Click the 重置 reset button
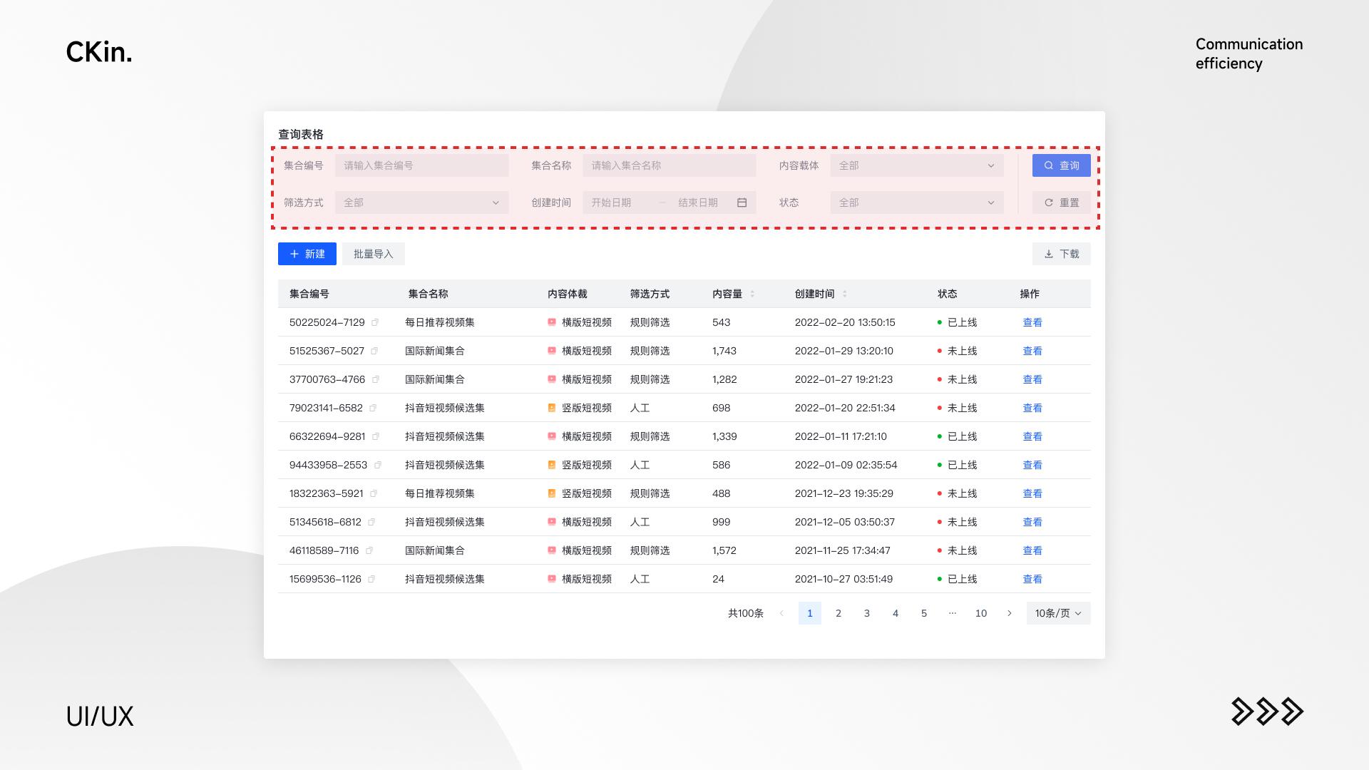 tap(1061, 202)
